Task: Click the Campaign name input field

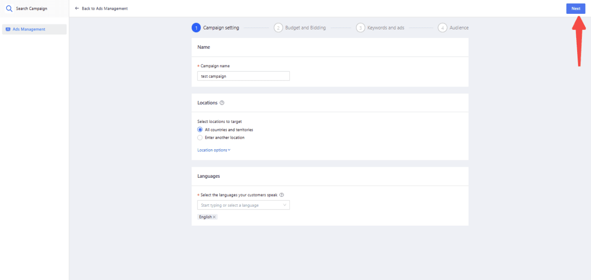Action: (243, 76)
